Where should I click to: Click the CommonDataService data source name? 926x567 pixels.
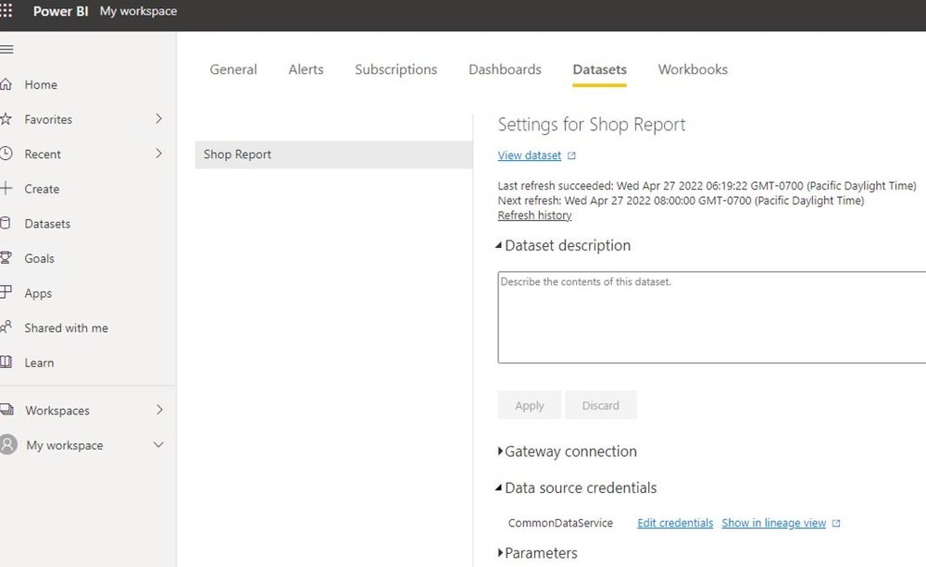pyautogui.click(x=560, y=523)
